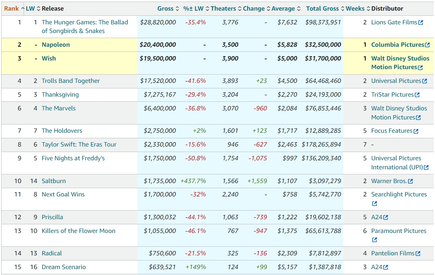Screen dimensions: 435x275
Task: Click the Release column header
Action: tap(53, 9)
